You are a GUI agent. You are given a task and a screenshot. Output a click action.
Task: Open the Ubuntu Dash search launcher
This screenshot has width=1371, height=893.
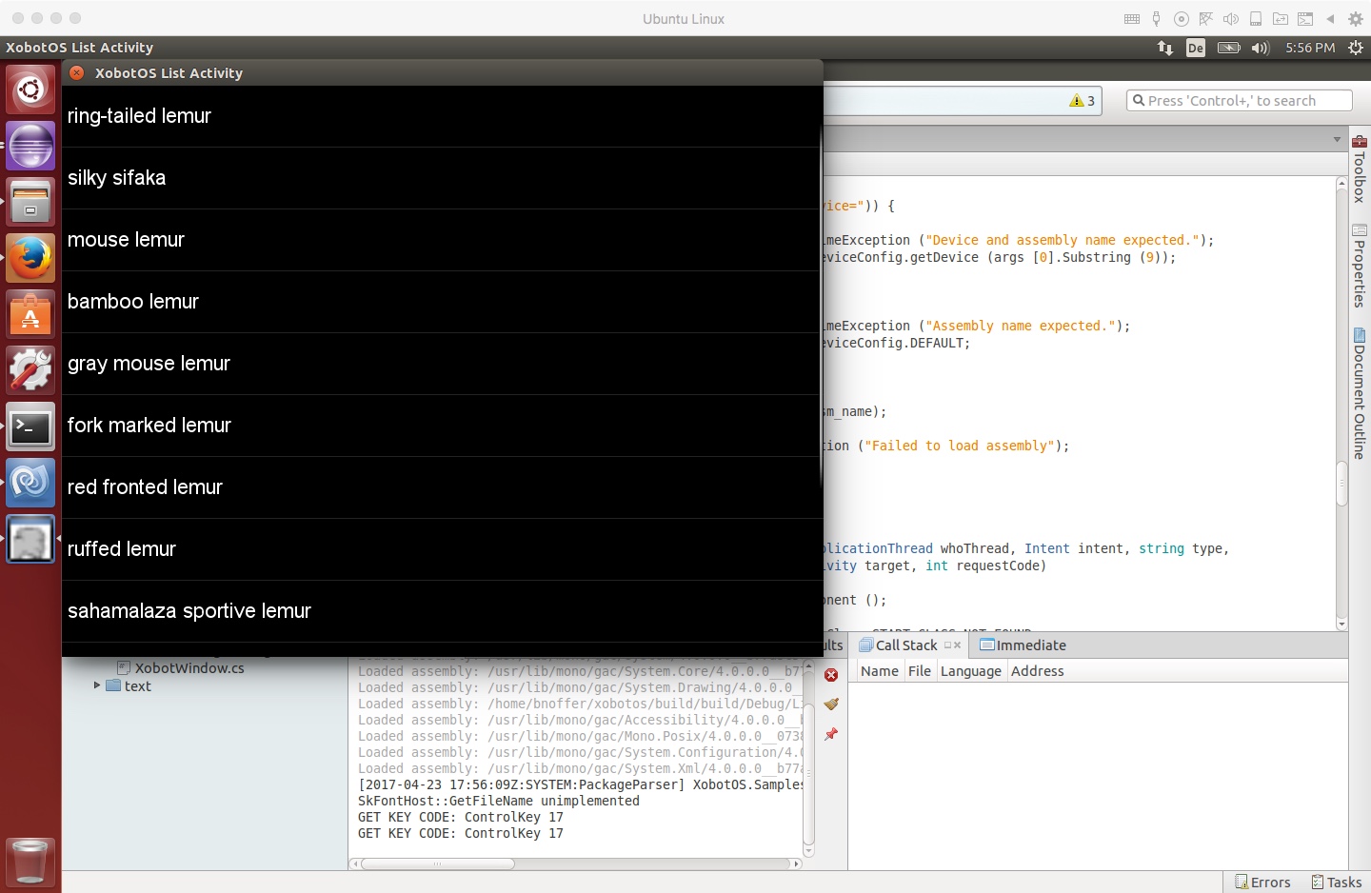(x=30, y=90)
